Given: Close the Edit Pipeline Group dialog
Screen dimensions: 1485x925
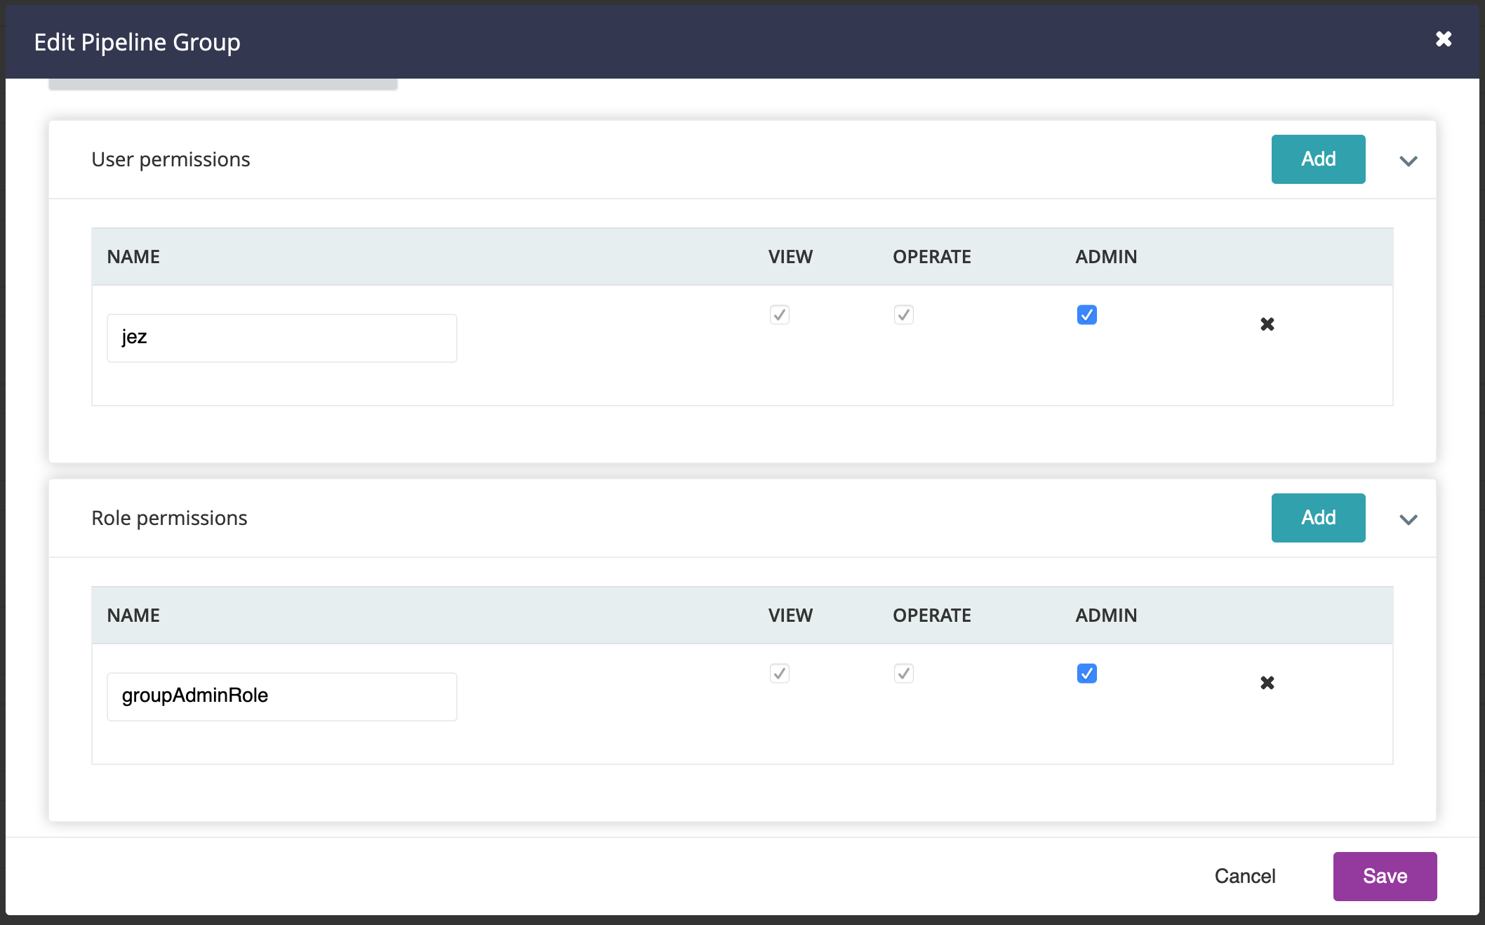Looking at the screenshot, I should [x=1444, y=39].
